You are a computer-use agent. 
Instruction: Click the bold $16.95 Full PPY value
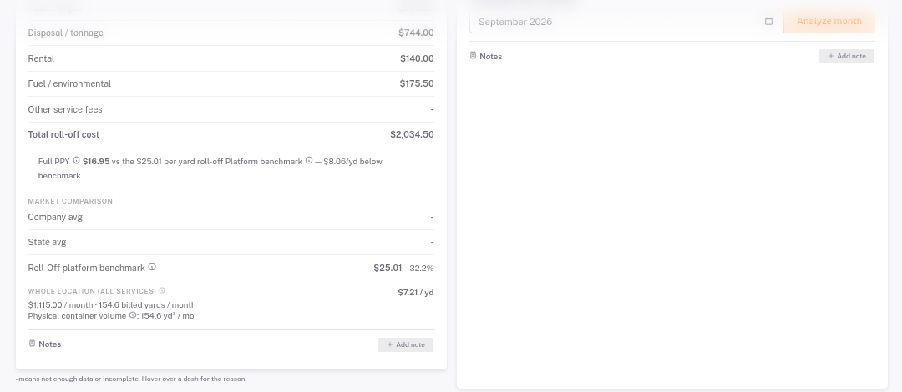tap(96, 162)
